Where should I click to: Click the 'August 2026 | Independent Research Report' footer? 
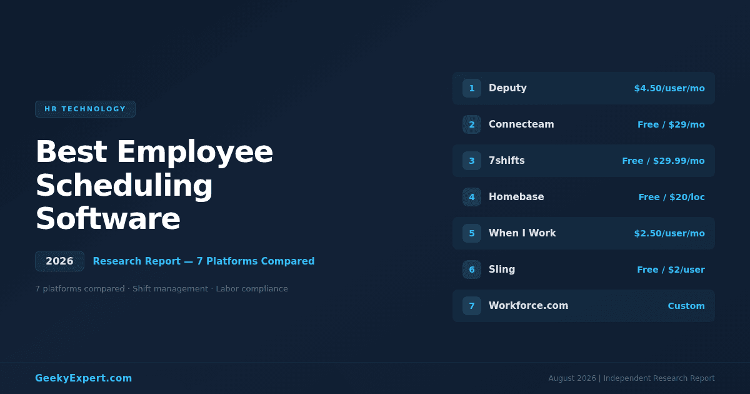(631, 378)
